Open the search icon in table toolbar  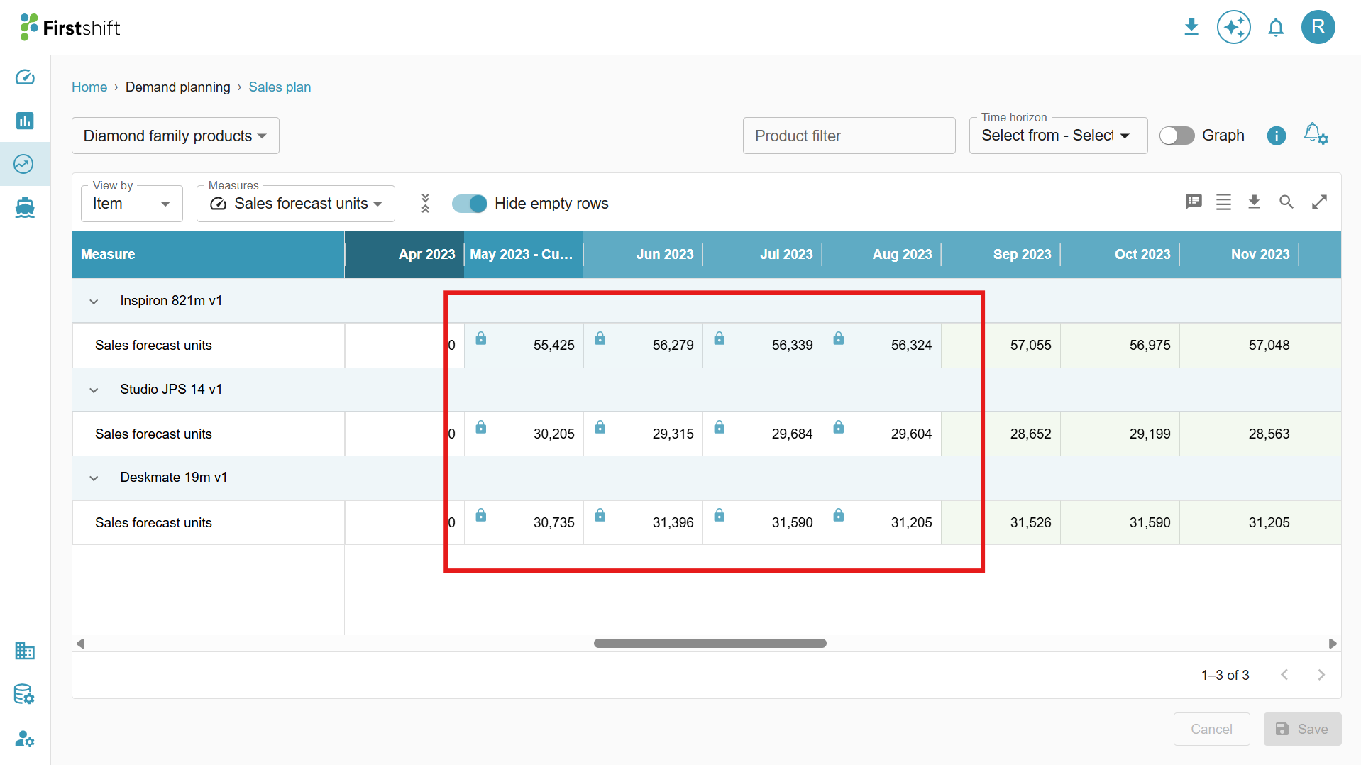pyautogui.click(x=1286, y=202)
